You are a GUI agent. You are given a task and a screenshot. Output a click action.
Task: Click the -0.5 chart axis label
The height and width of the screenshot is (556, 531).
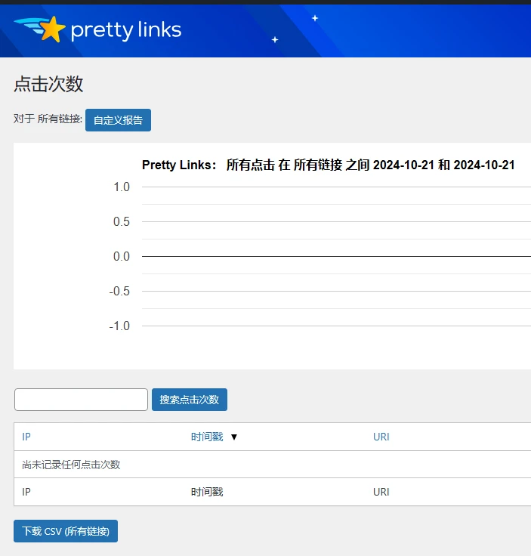[x=119, y=291]
